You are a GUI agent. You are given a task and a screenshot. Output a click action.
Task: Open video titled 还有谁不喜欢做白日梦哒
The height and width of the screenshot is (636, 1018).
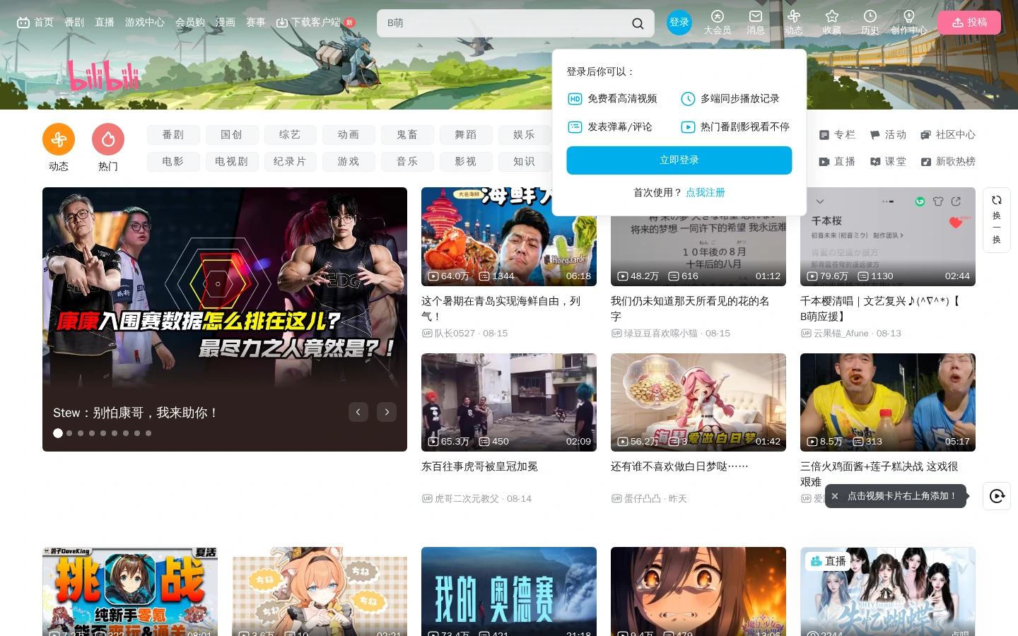pos(679,466)
